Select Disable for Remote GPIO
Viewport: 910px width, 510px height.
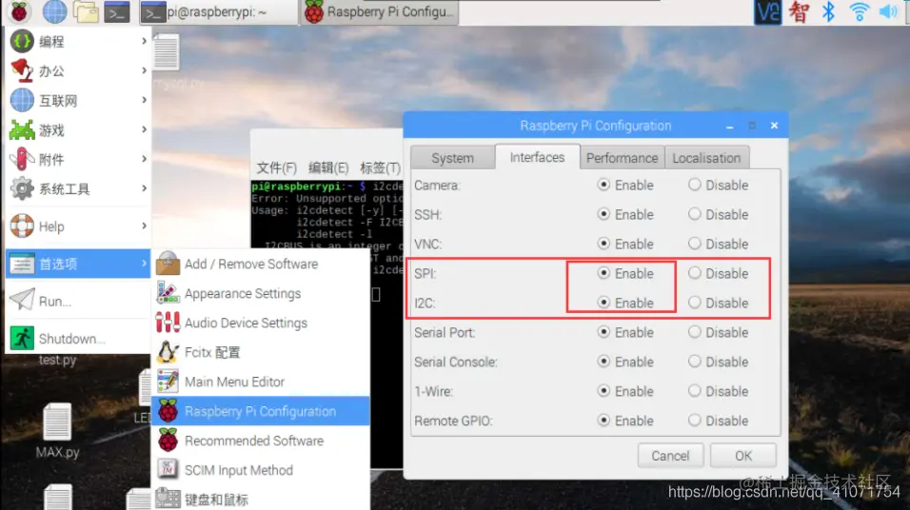694,420
